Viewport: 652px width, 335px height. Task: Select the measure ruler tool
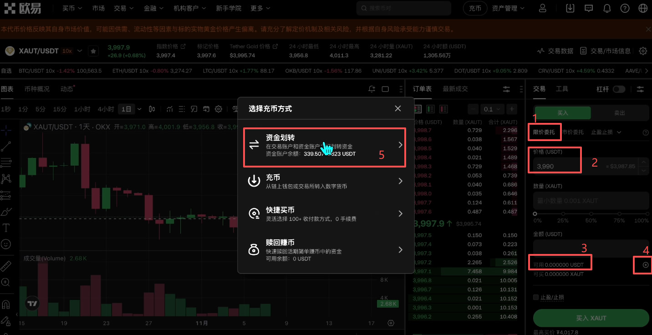point(6,265)
